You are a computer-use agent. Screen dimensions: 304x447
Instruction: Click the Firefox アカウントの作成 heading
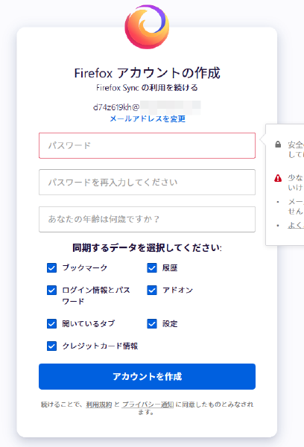(x=147, y=73)
